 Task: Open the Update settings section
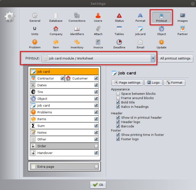point(161,44)
